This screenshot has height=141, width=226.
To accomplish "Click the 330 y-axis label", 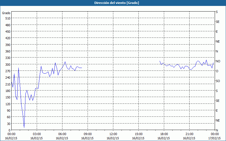I will [x=8, y=58].
